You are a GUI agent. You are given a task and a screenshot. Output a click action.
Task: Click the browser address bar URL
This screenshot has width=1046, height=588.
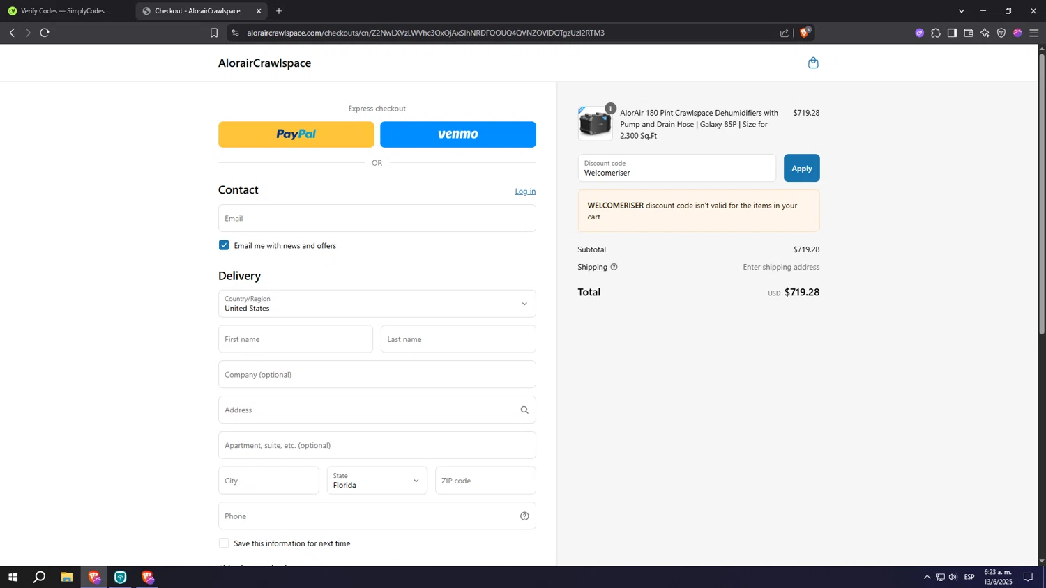425,33
